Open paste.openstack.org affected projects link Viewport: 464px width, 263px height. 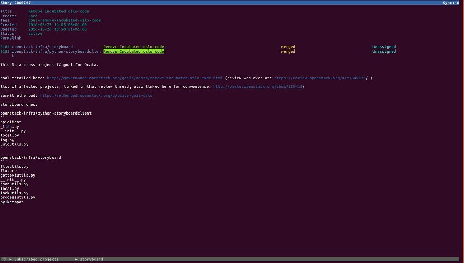coord(257,86)
